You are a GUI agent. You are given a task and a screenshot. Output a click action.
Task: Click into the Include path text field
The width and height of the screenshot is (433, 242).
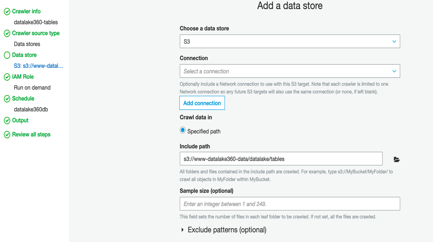(x=281, y=159)
